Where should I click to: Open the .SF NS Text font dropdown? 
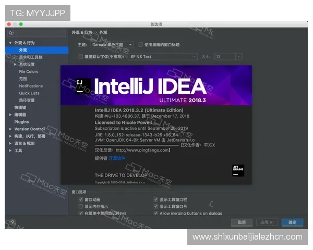163,57
